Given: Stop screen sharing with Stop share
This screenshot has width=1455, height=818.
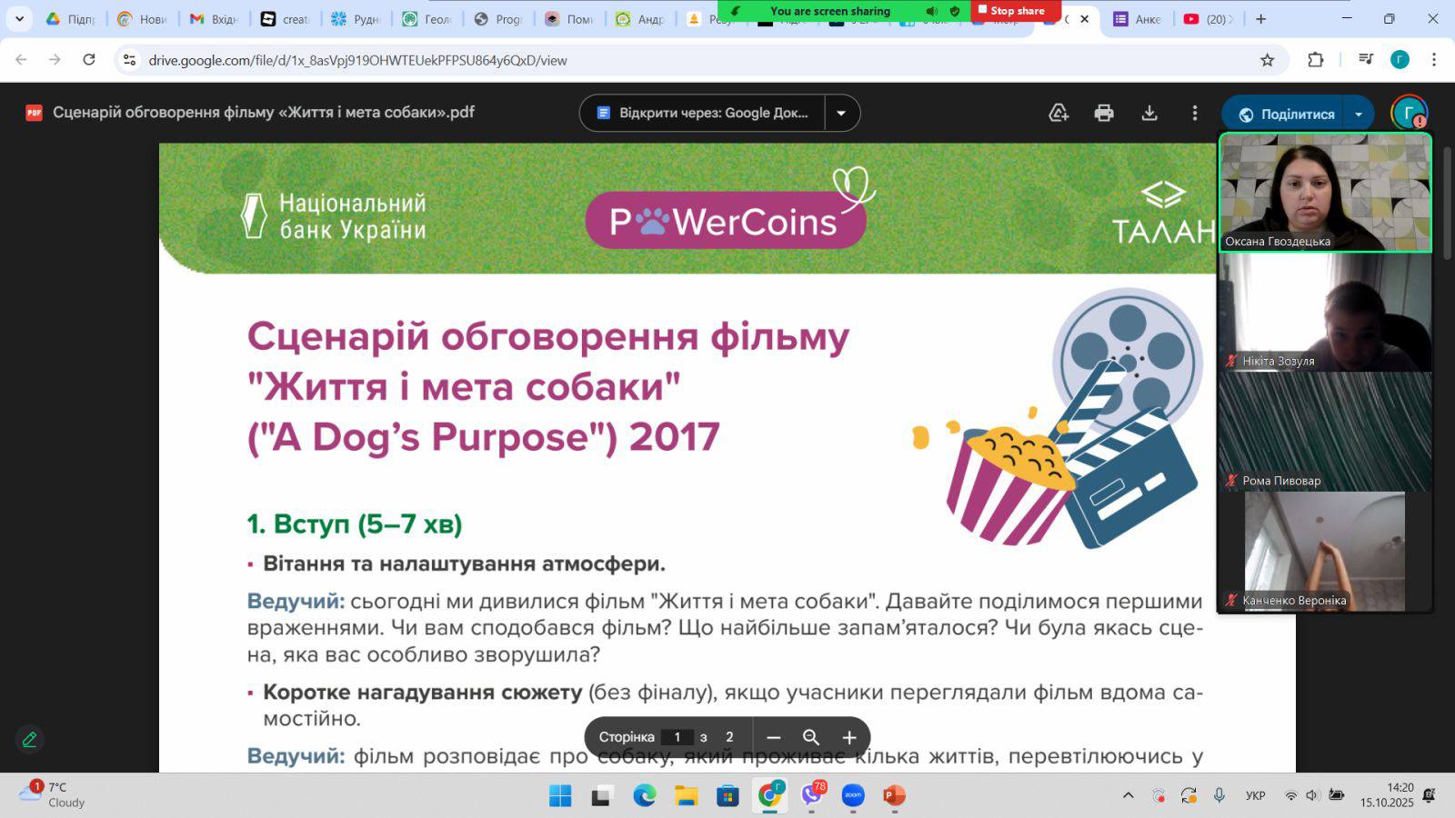Looking at the screenshot, I should tap(1015, 11).
